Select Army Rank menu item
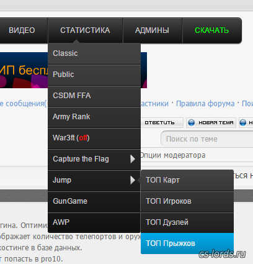Viewport: 253px width, 264px height. coord(94,117)
